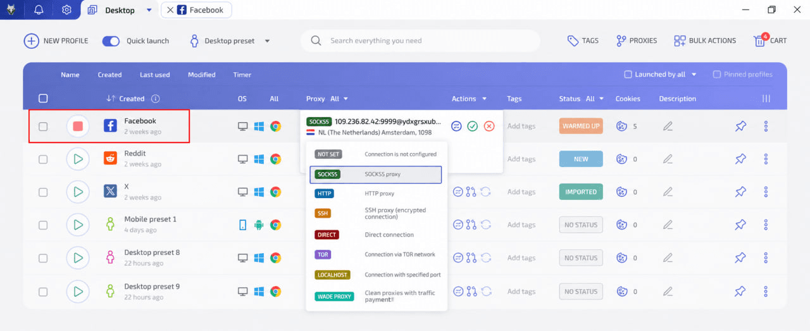Open Bulk Actions
Screen dimensions: 810x331
pos(705,41)
